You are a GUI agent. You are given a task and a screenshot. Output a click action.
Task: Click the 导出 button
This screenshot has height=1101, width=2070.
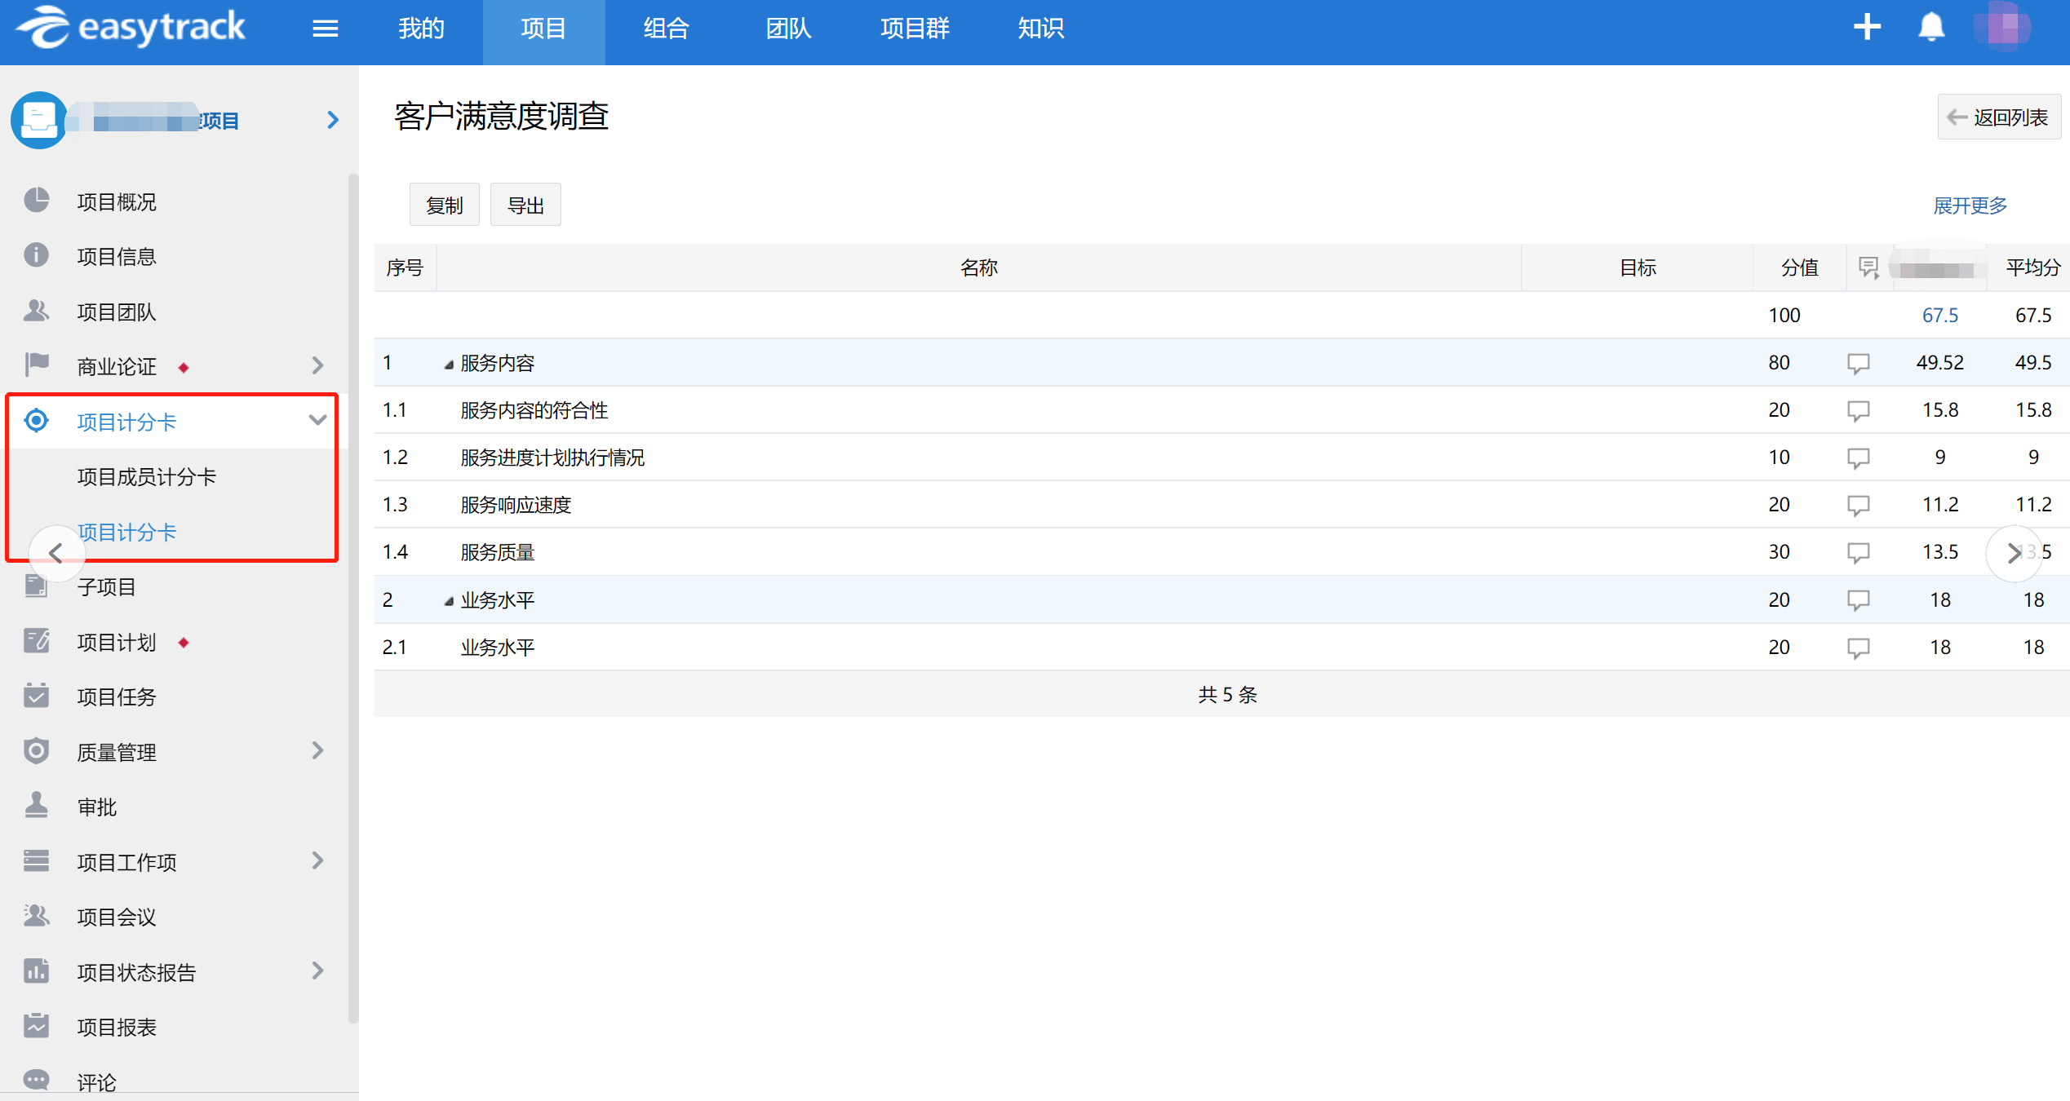[x=525, y=206]
